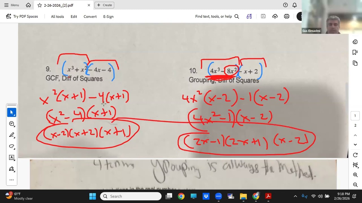Open the Edit tool
Image resolution: width=362 pixels, height=203 pixels.
[74, 17]
